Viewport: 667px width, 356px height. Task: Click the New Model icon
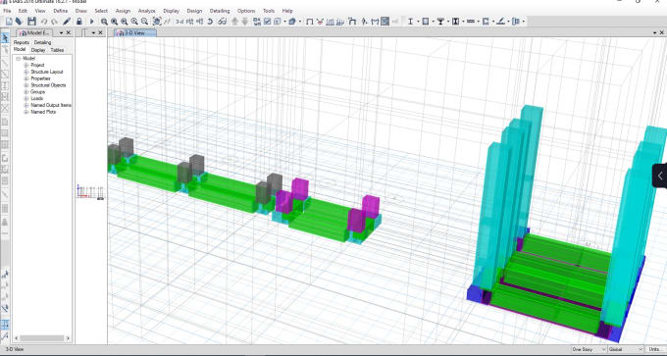[x=9, y=22]
